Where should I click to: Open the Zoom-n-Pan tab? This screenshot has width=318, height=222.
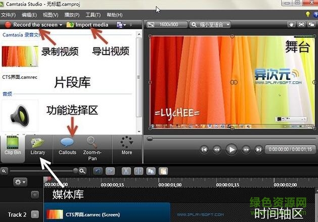tap(93, 149)
